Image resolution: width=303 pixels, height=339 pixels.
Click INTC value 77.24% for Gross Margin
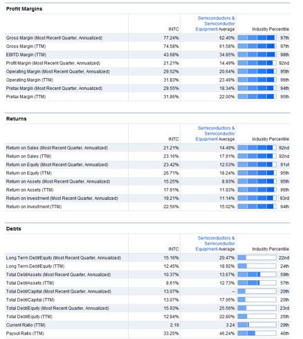[x=171, y=38]
